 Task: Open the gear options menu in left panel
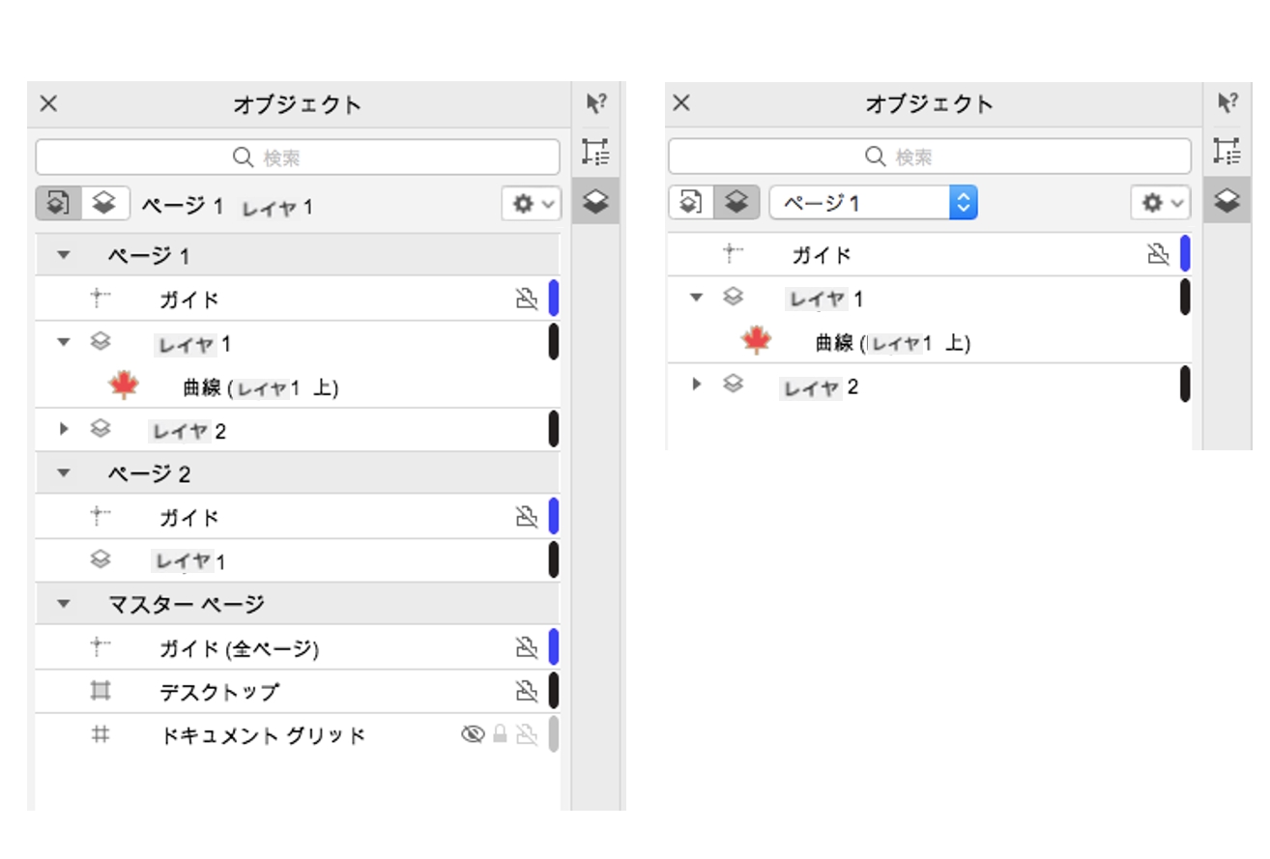(x=531, y=204)
